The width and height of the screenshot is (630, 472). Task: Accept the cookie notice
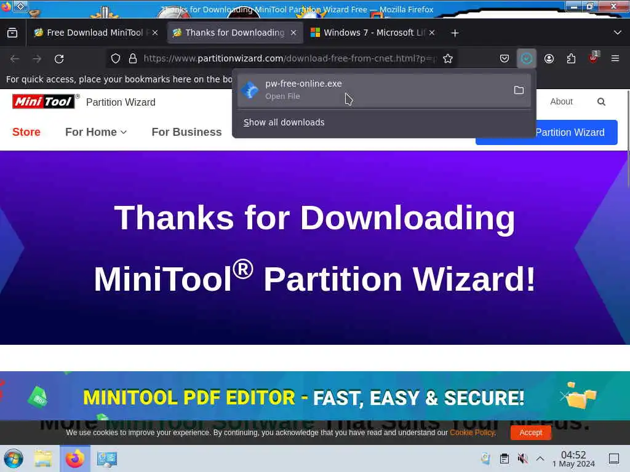coord(530,433)
